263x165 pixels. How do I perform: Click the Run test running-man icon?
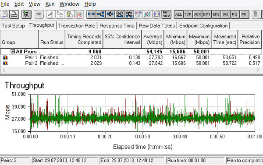[x=26, y=14]
